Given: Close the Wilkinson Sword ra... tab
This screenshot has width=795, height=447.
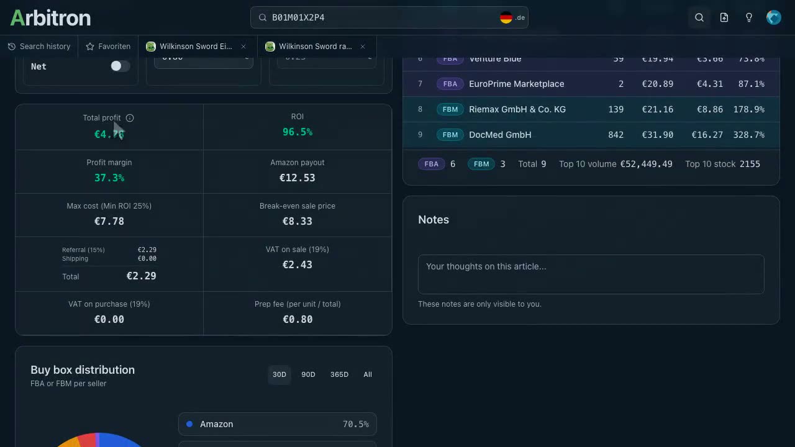Looking at the screenshot, I should pos(363,47).
